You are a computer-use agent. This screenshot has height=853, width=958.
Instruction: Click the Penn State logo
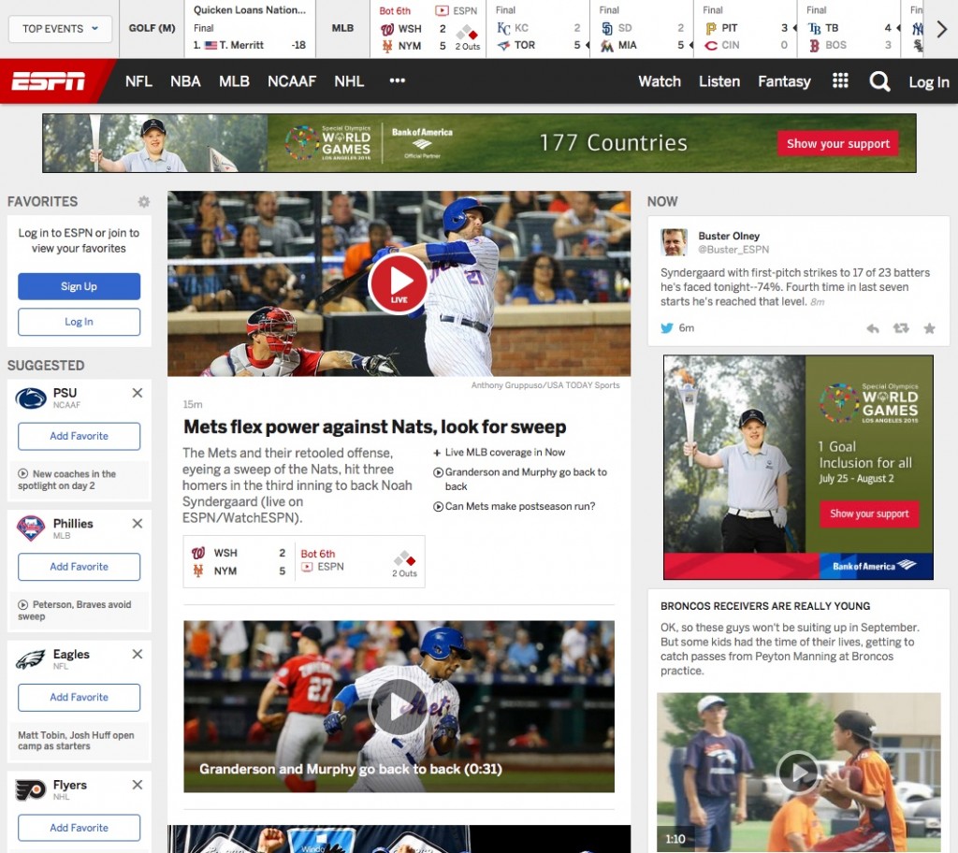click(31, 398)
